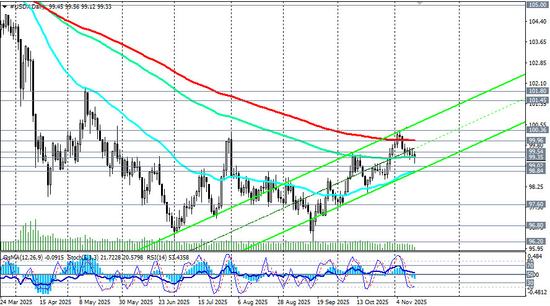The image size is (550, 306).
Task: Select the 101.80 horizontal level label
Action: coord(536,91)
